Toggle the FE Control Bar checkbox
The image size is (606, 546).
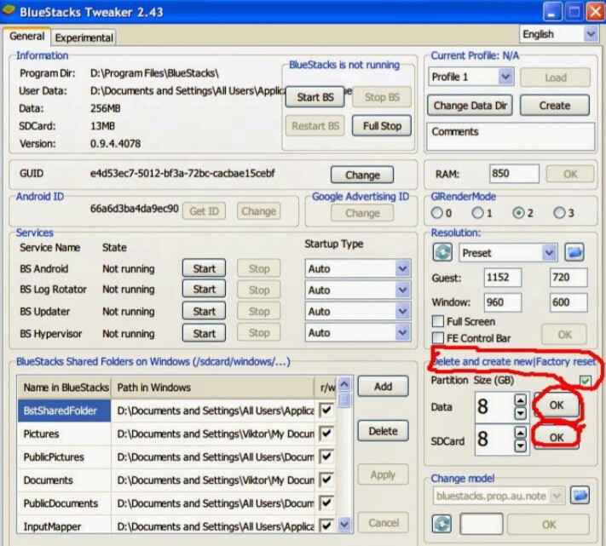(438, 338)
